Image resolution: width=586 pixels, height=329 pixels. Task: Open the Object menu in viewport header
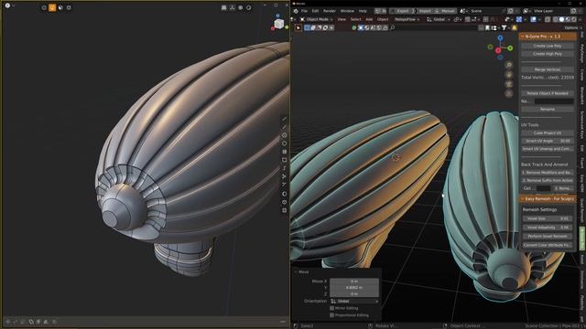coord(383,19)
